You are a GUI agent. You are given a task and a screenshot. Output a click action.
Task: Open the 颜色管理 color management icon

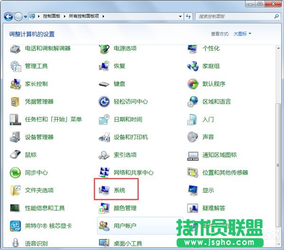coord(104,208)
